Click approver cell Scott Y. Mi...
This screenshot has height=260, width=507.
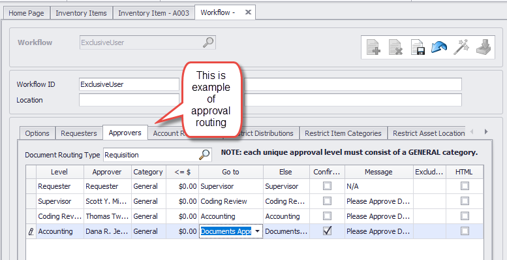pos(108,201)
